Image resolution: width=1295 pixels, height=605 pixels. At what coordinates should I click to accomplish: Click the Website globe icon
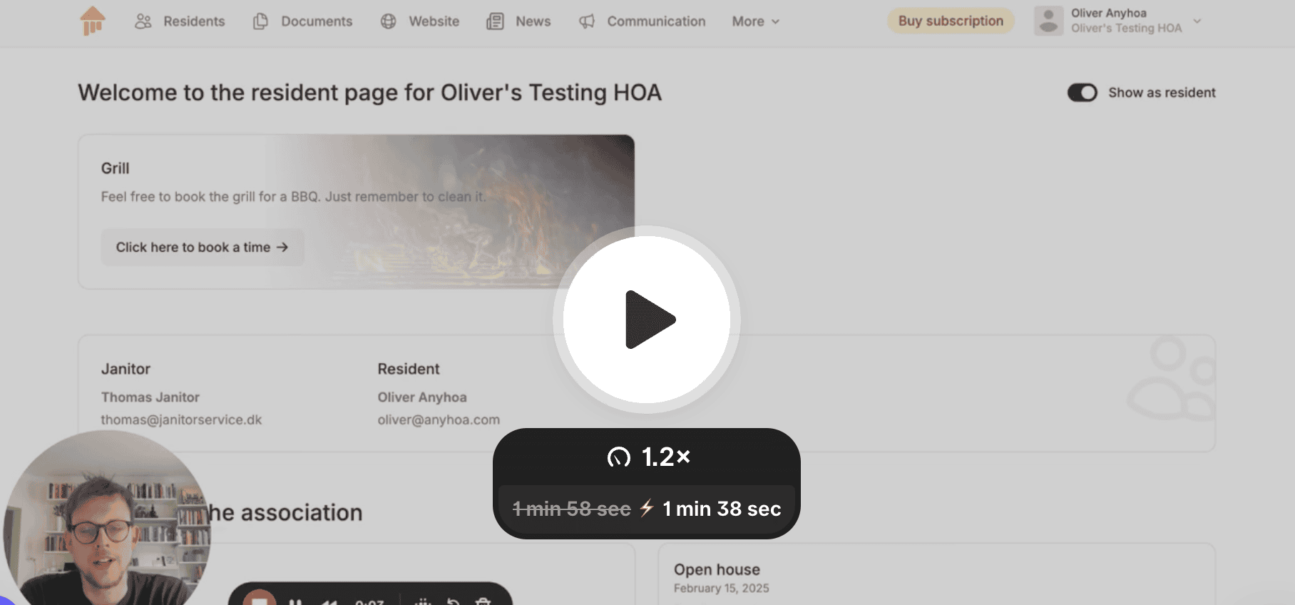click(388, 21)
